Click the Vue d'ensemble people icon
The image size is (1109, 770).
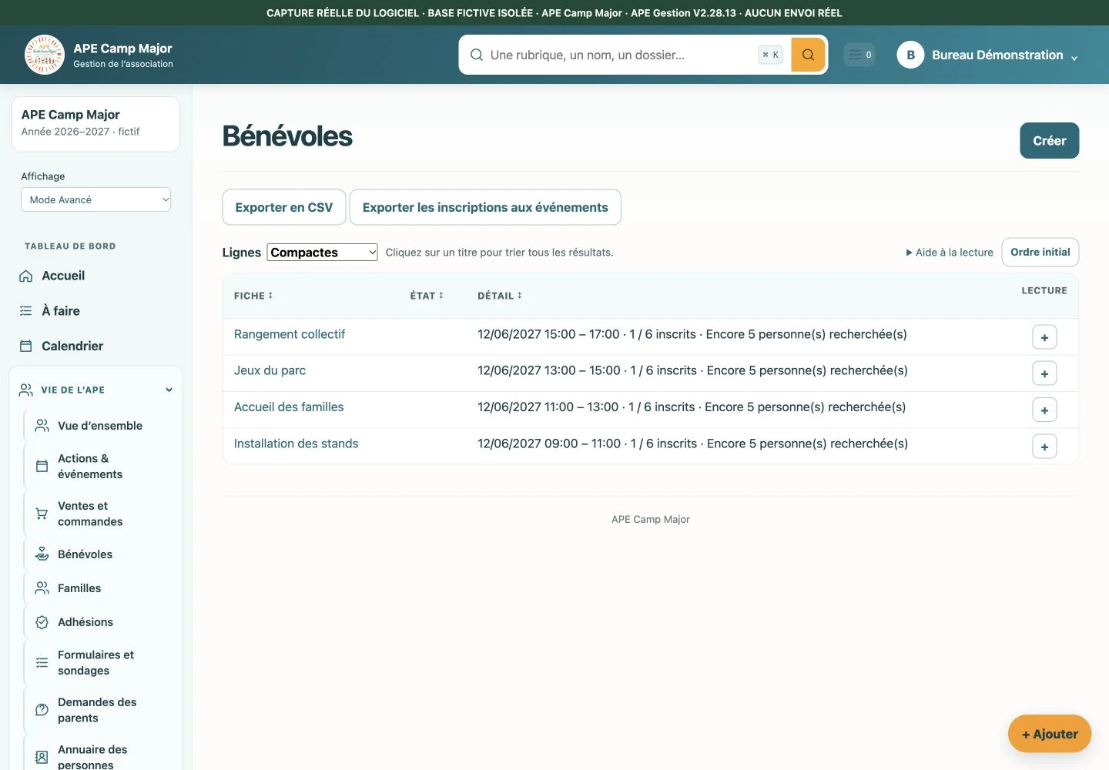pos(42,426)
